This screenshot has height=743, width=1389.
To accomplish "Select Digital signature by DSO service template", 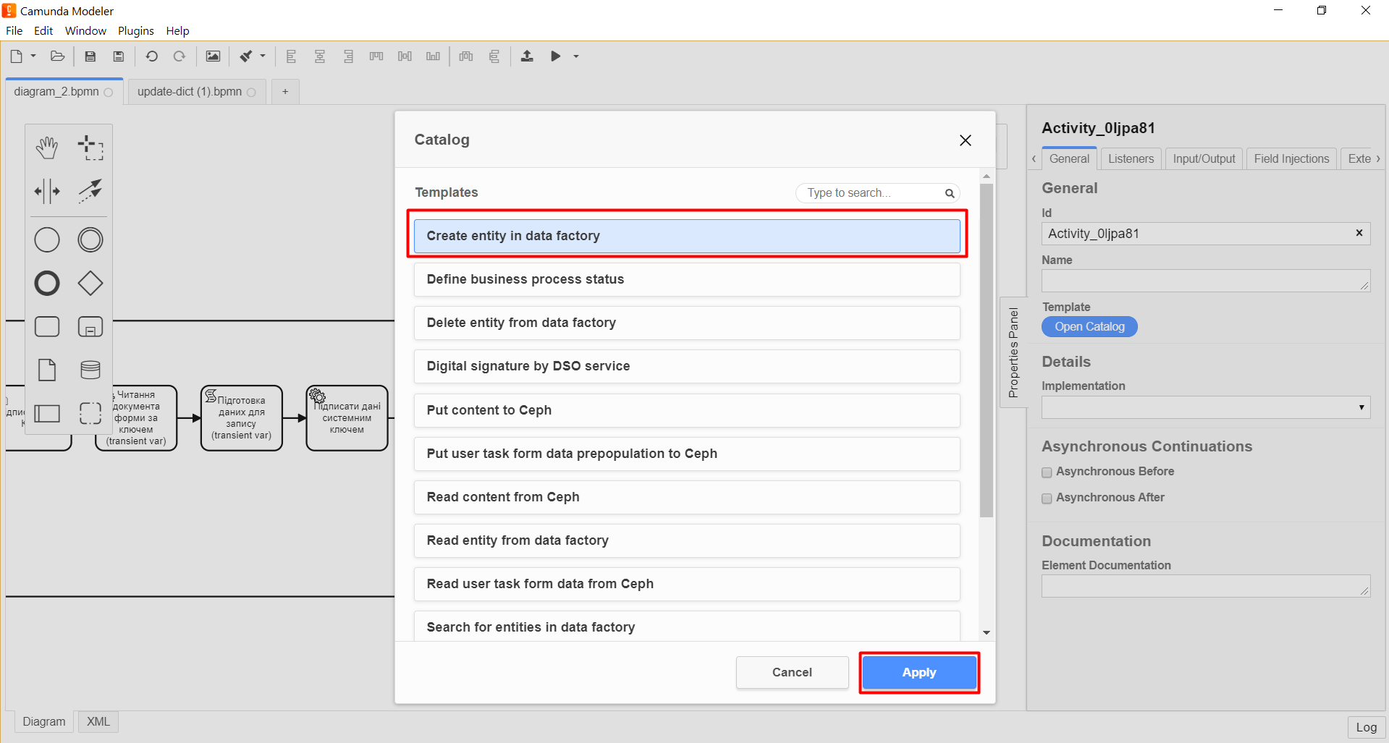I will [x=687, y=366].
